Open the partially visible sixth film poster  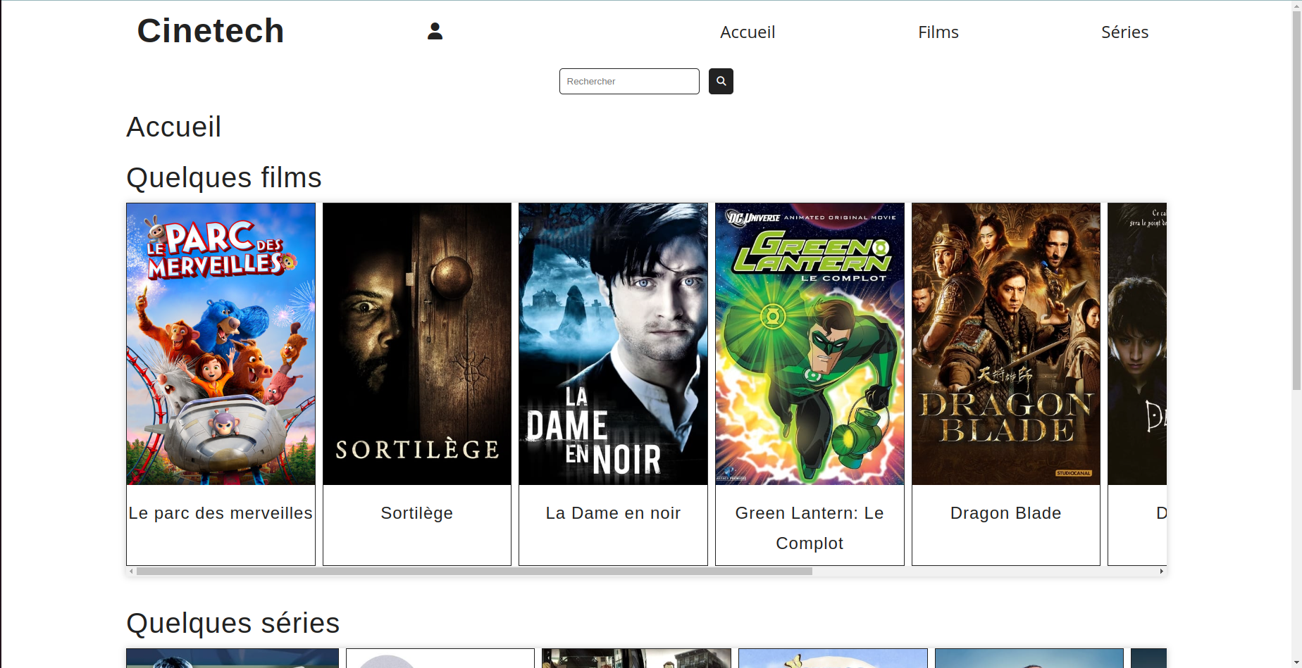coord(1138,344)
